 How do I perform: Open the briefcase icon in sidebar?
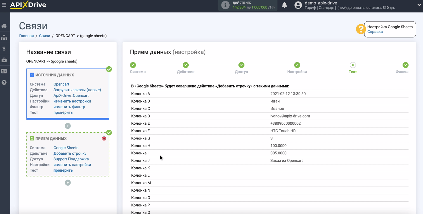pyautogui.click(x=4, y=60)
